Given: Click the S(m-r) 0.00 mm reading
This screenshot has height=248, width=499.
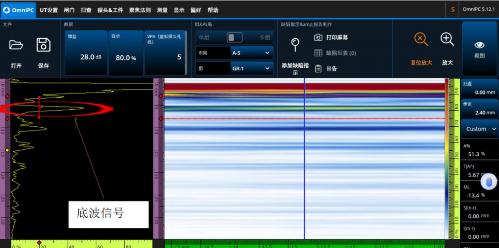Looking at the screenshot, I should [480, 212].
